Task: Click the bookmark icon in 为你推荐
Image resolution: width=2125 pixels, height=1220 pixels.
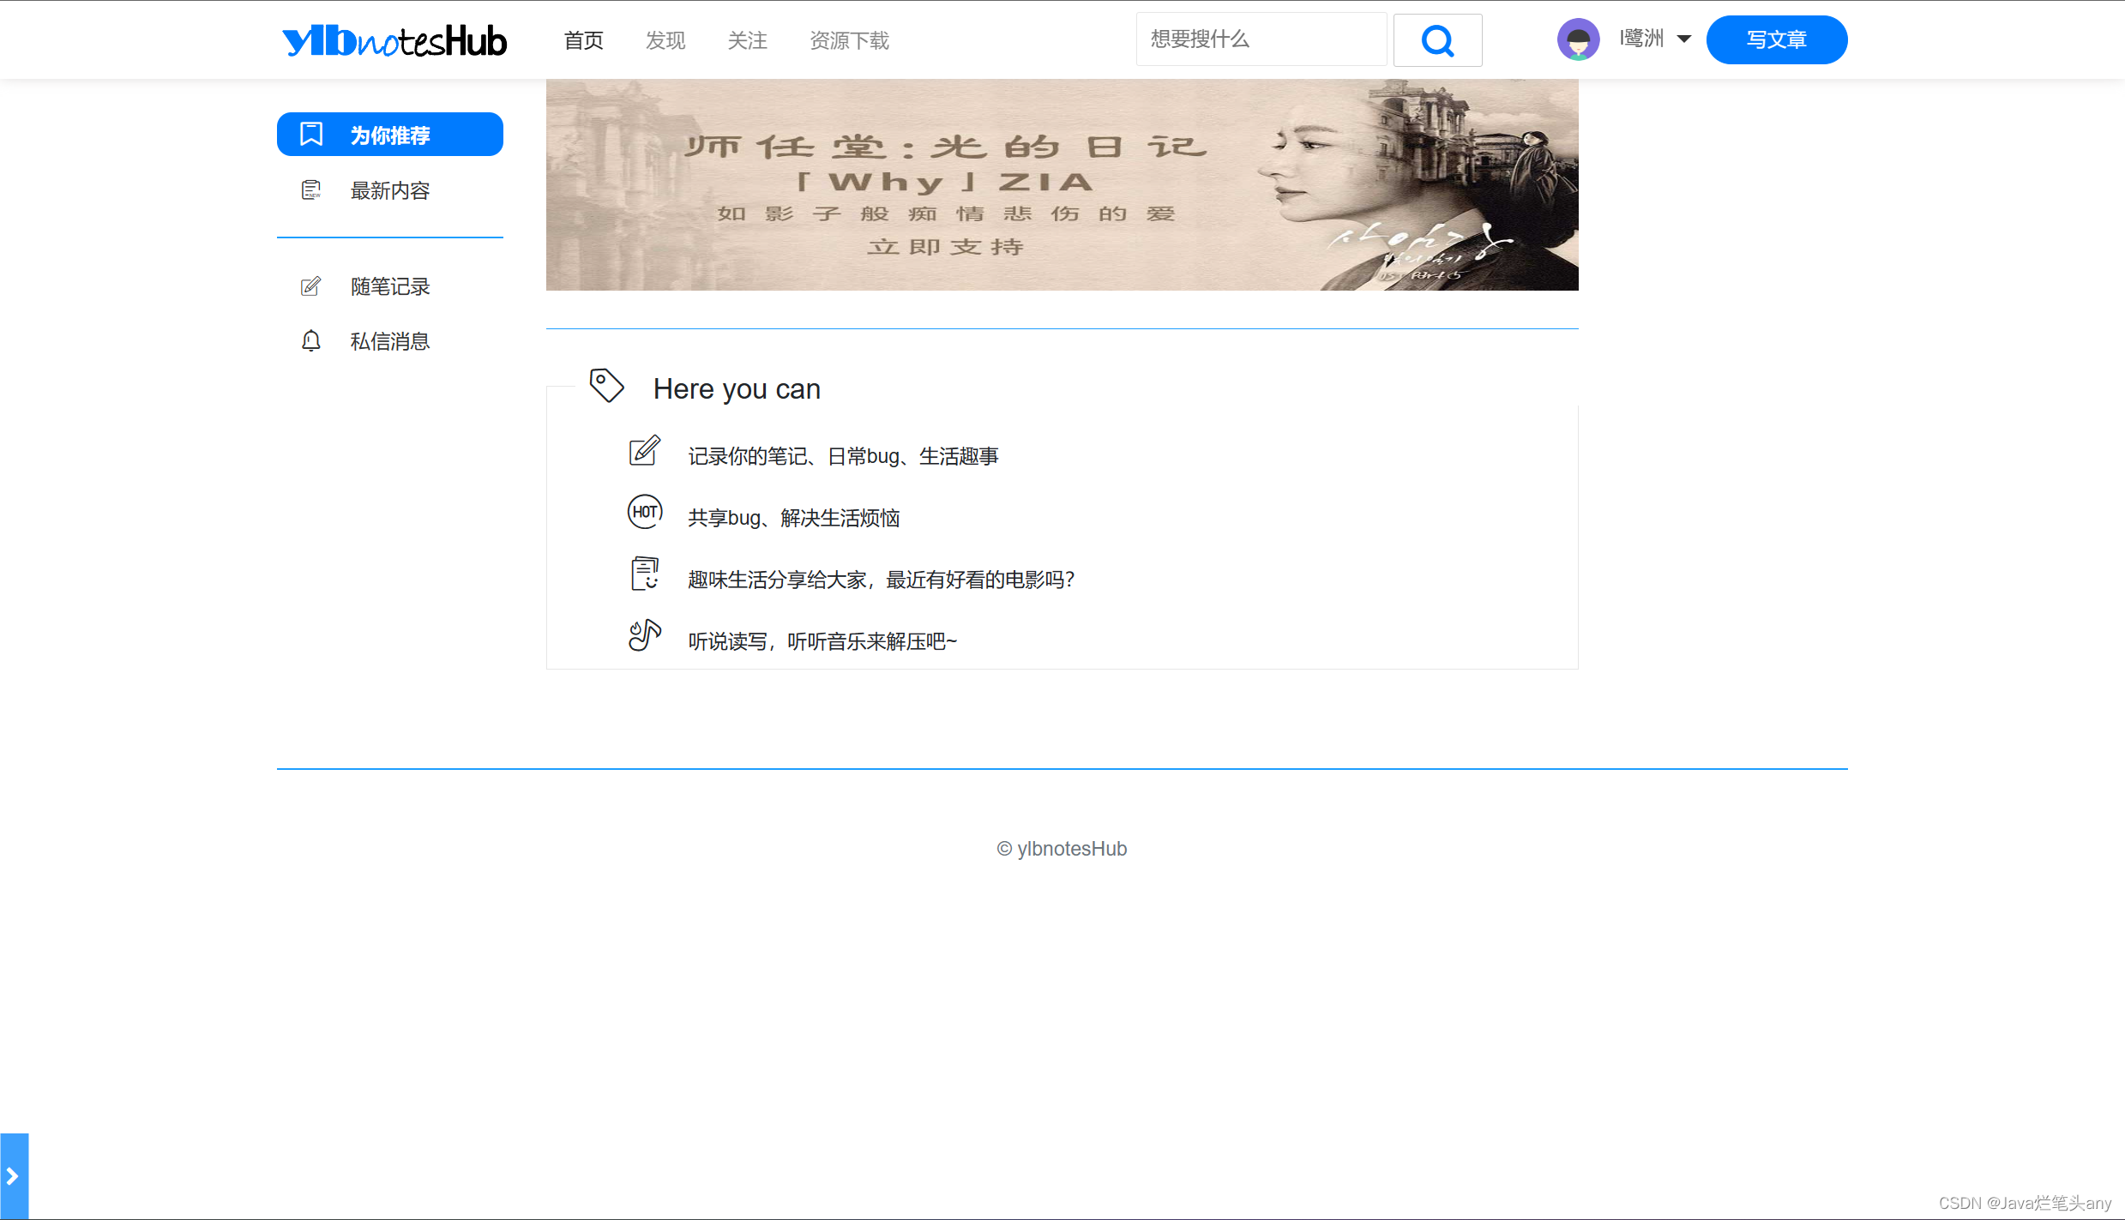Action: [x=311, y=135]
